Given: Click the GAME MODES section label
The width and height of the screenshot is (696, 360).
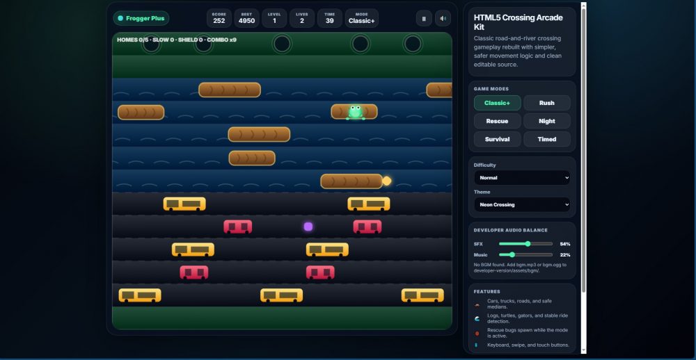Looking at the screenshot, I should [491, 89].
